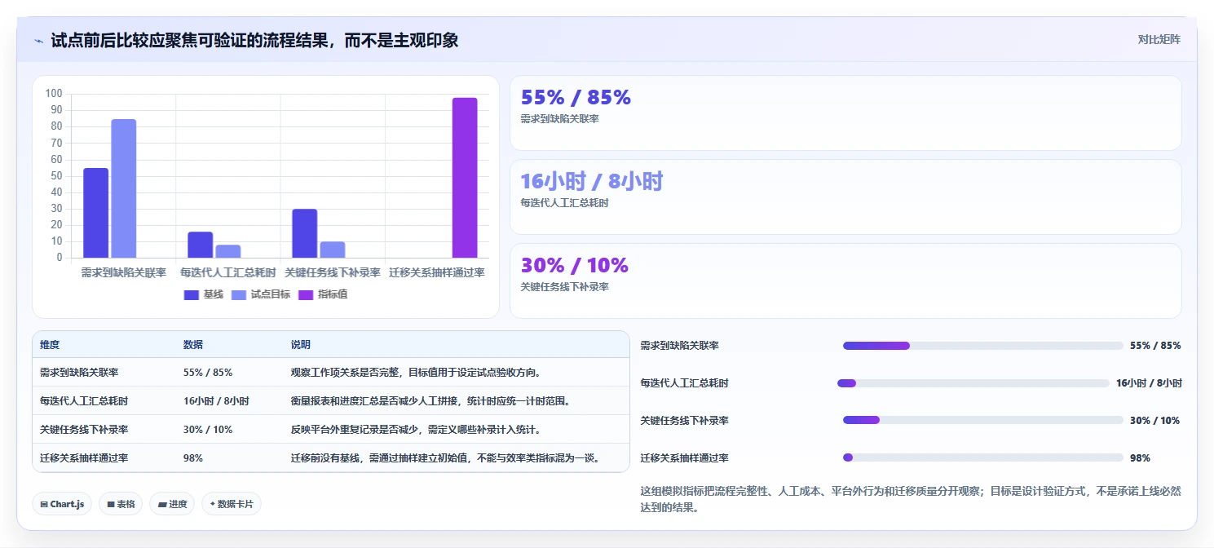The image size is (1214, 548).
Task: Click the 需求到缺陷关联率 progress bar
Action: 982,346
